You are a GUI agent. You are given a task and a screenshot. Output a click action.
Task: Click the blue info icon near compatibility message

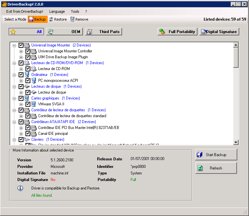20,188
